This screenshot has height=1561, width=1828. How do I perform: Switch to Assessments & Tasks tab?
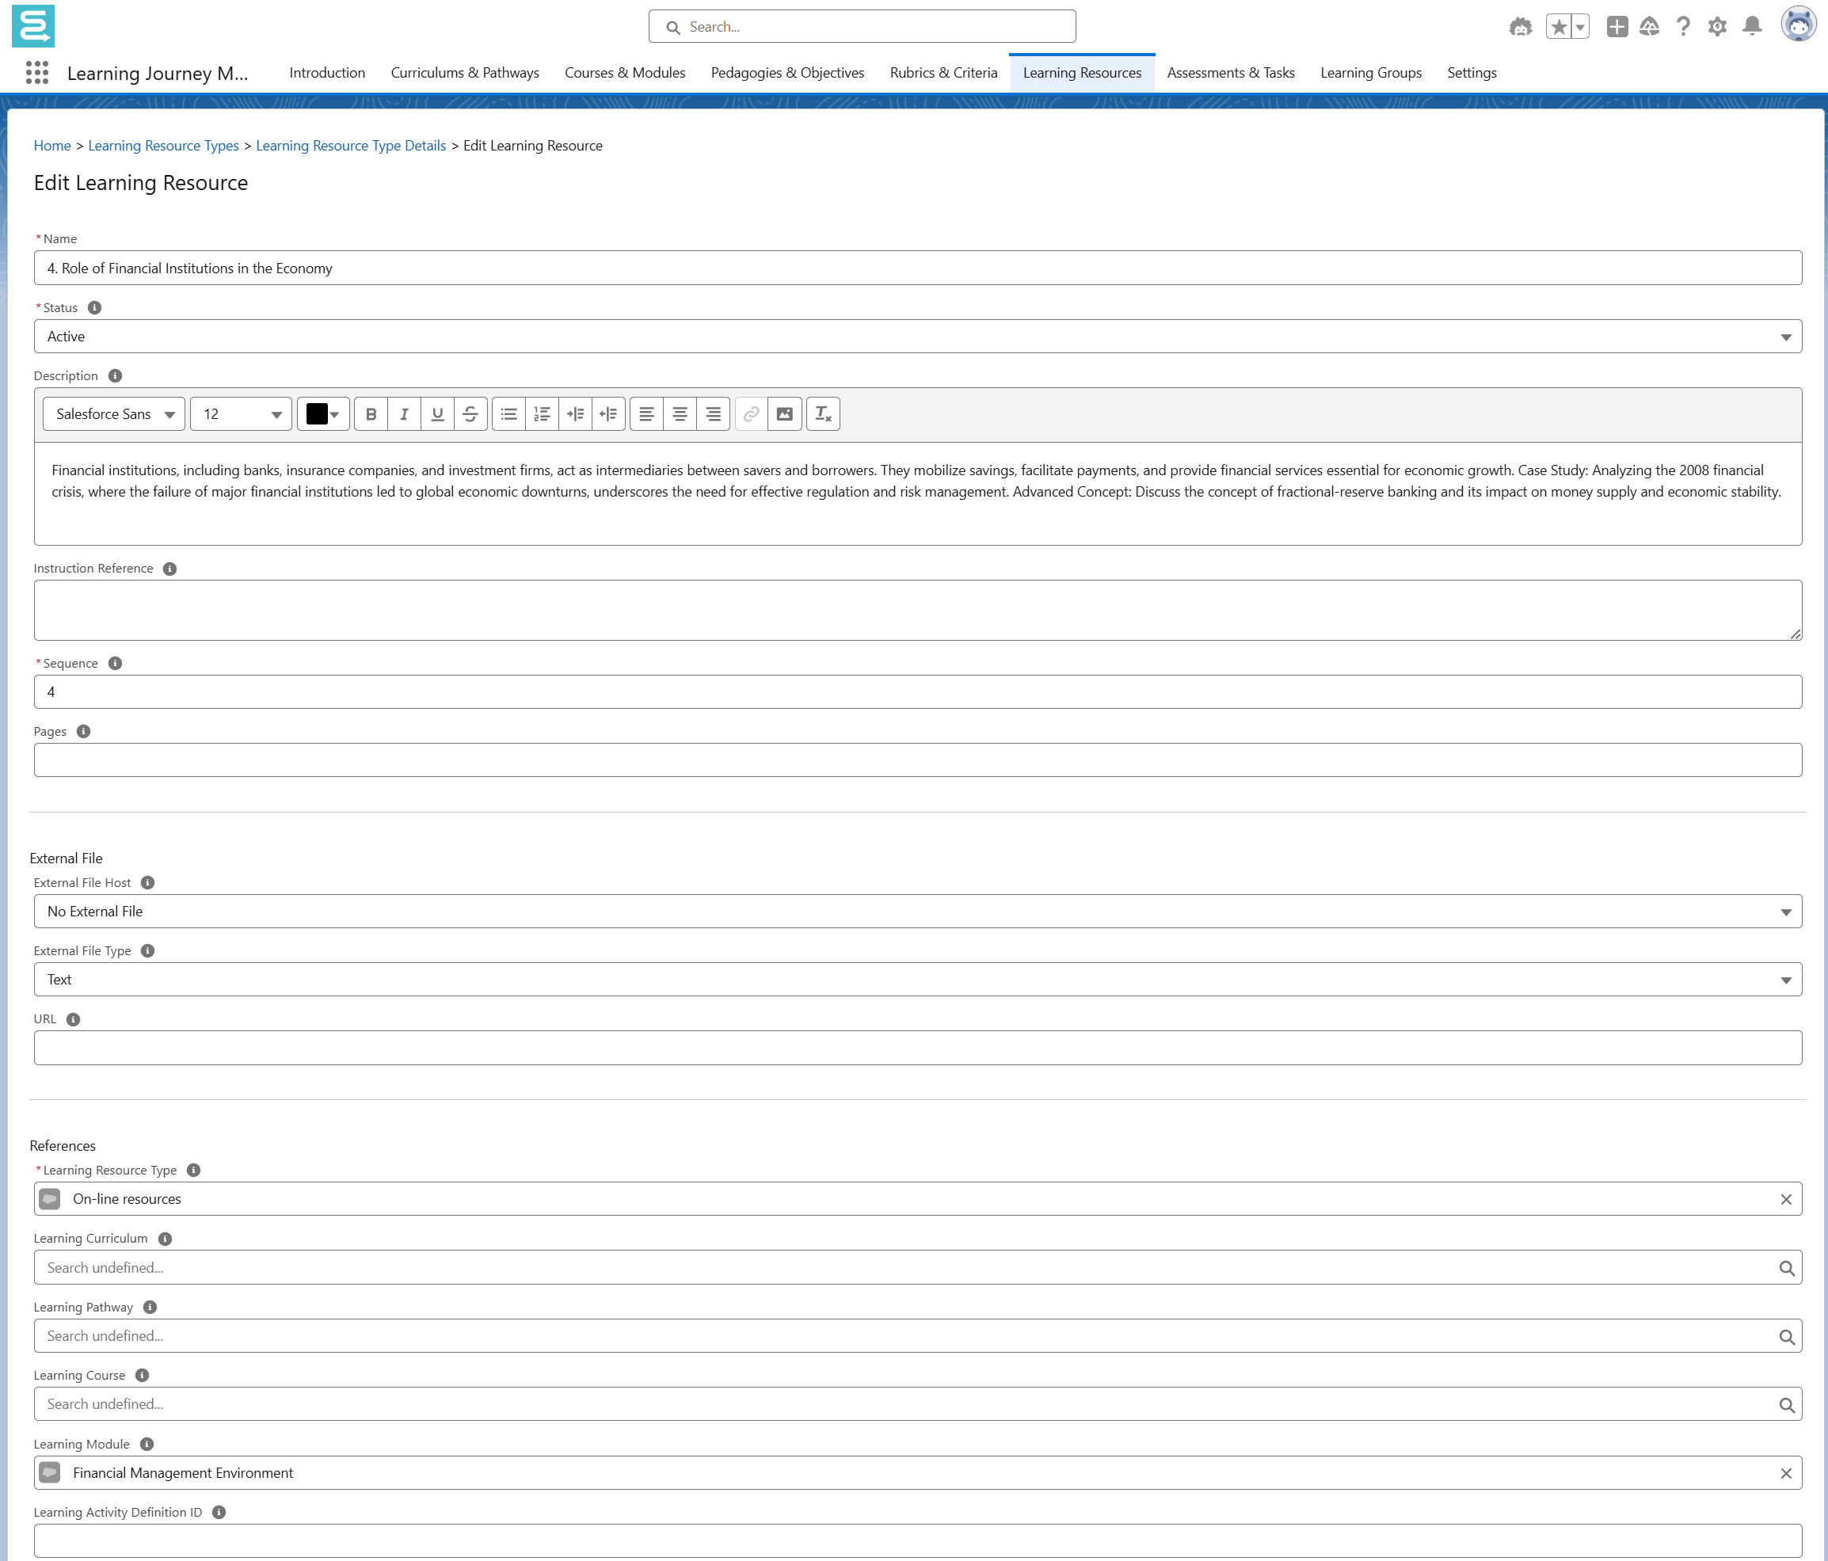tap(1230, 72)
